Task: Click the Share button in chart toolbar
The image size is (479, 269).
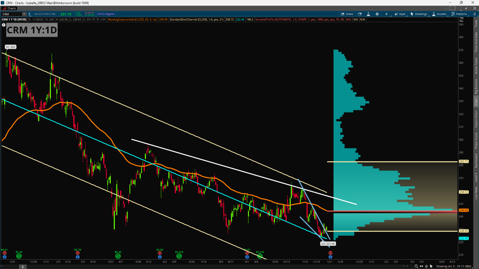Action: (x=347, y=14)
